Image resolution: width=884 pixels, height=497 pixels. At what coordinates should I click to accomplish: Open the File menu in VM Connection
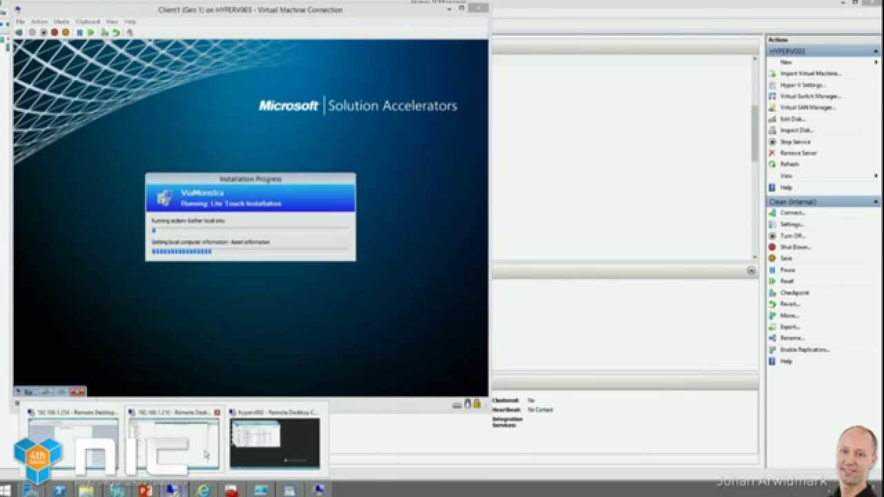click(21, 22)
